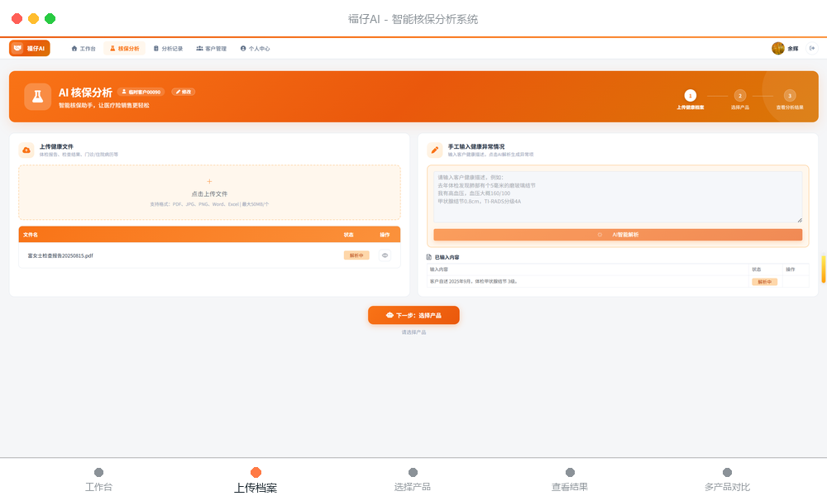Open 个人中心 nav item

coord(256,49)
